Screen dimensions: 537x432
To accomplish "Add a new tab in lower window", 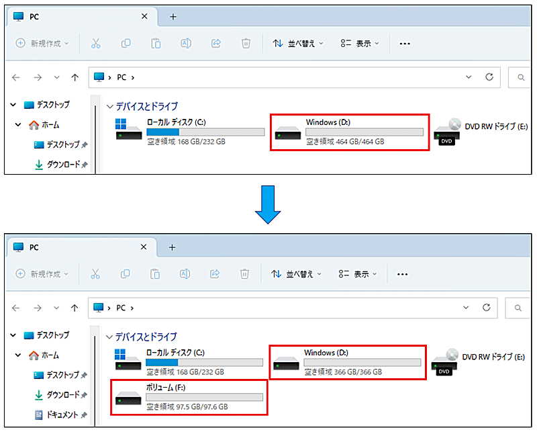I will (173, 247).
